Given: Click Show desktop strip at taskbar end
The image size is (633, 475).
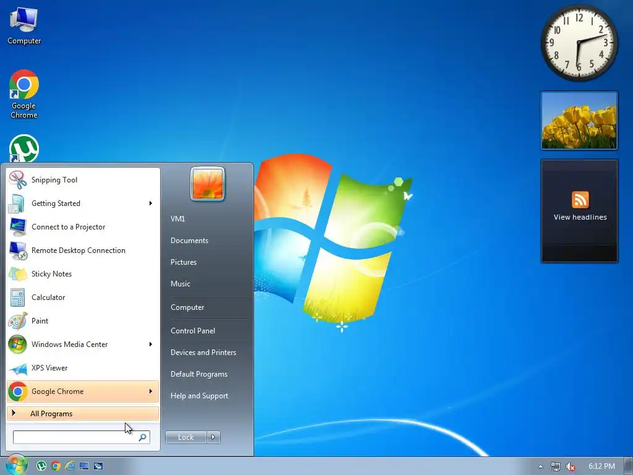Looking at the screenshot, I should (x=629, y=466).
